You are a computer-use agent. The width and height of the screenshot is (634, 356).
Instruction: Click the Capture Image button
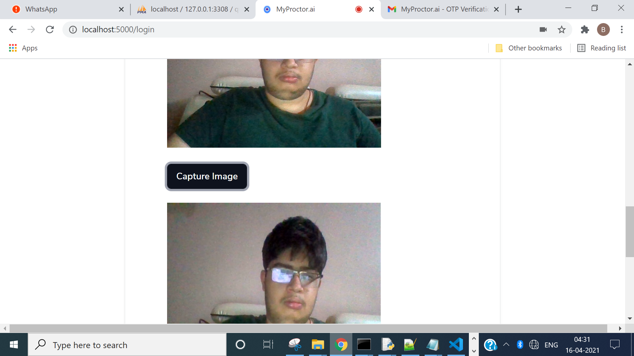point(207,176)
